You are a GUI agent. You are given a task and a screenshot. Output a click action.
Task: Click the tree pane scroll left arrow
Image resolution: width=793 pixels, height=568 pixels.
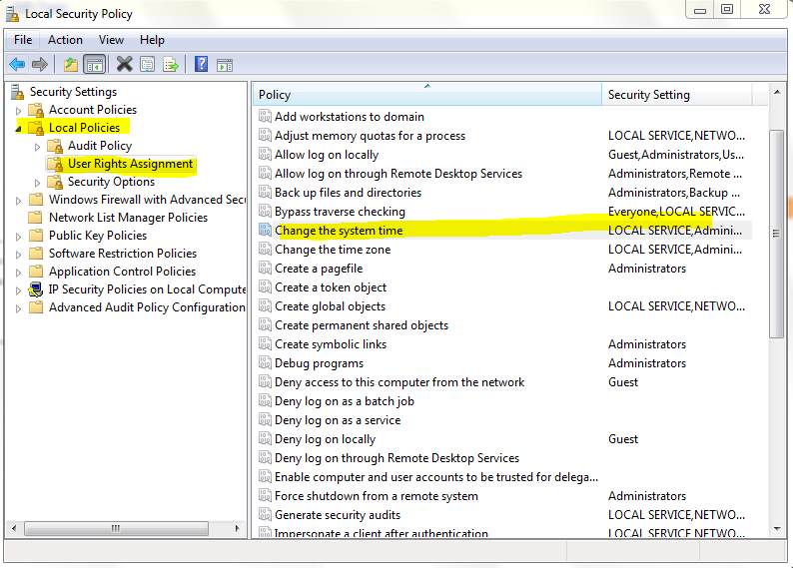[14, 529]
